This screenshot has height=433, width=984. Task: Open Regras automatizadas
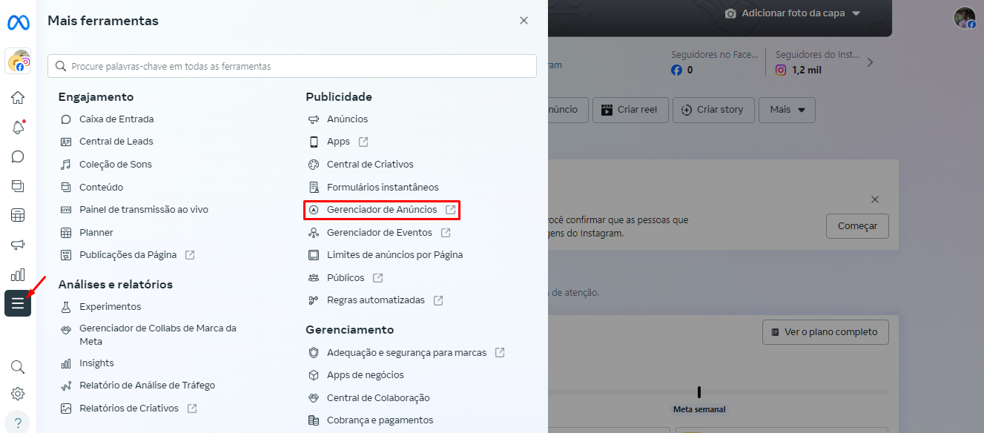click(x=375, y=300)
